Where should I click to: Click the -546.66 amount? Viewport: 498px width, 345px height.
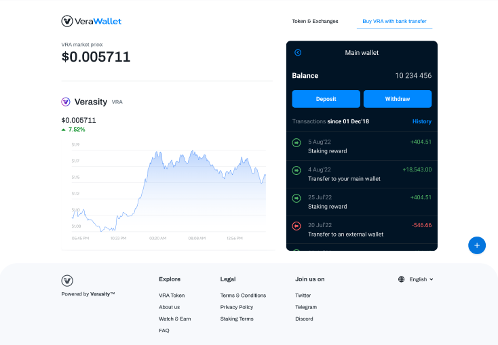pos(422,225)
